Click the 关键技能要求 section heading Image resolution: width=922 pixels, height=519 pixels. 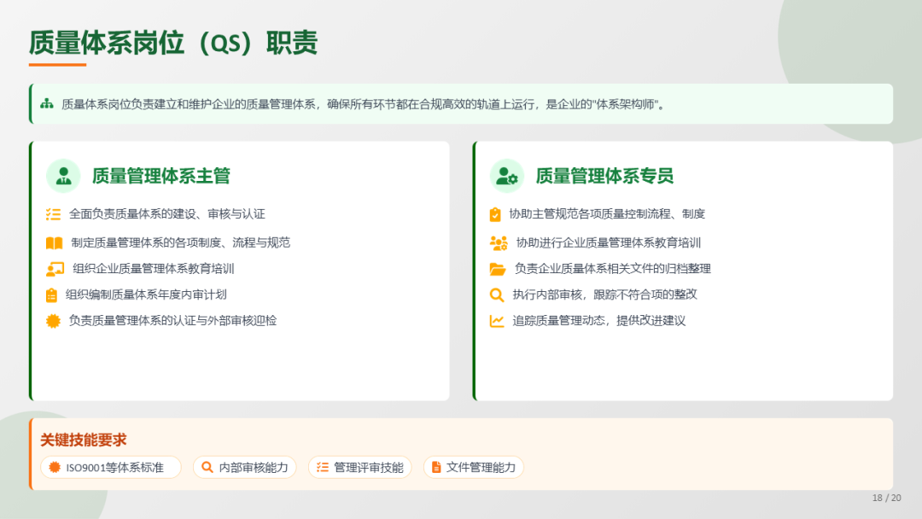[x=84, y=440]
